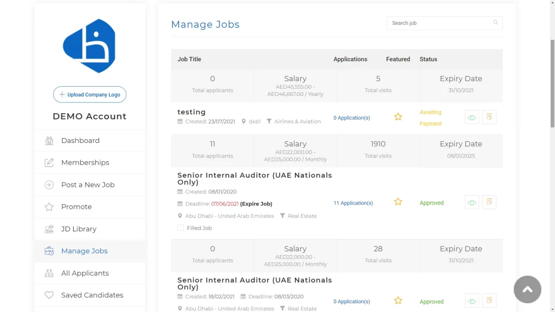Viewport: 555px width, 312px height.
Task: Click Upload Company Logo button
Action: [89, 94]
